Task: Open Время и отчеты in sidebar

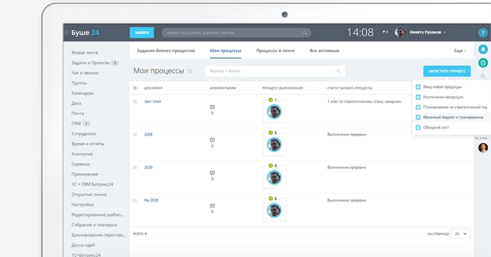Action: click(x=88, y=144)
